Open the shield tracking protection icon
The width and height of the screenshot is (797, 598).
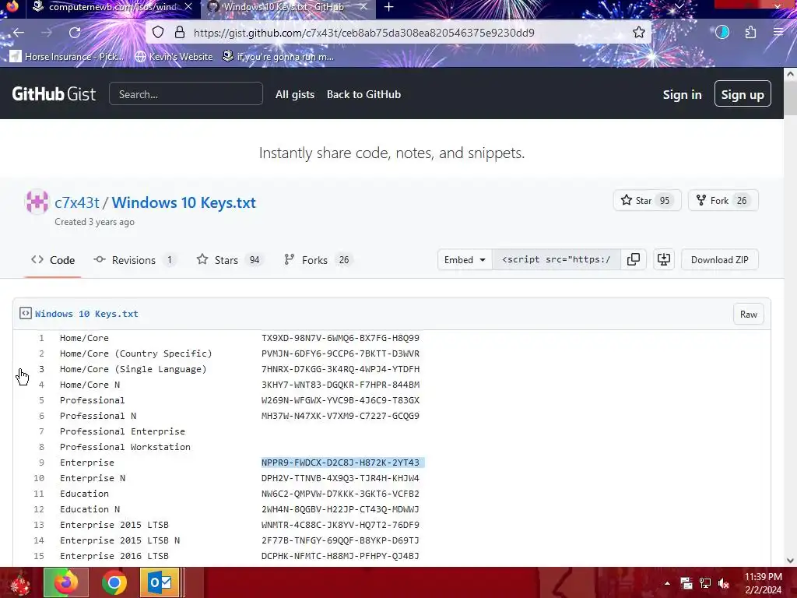[x=158, y=33]
